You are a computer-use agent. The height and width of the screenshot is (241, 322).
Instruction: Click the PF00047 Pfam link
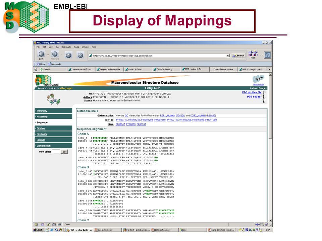(x=120, y=124)
